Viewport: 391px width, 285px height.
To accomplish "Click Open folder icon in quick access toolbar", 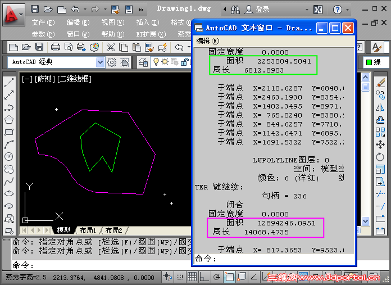I will click(x=48, y=10).
